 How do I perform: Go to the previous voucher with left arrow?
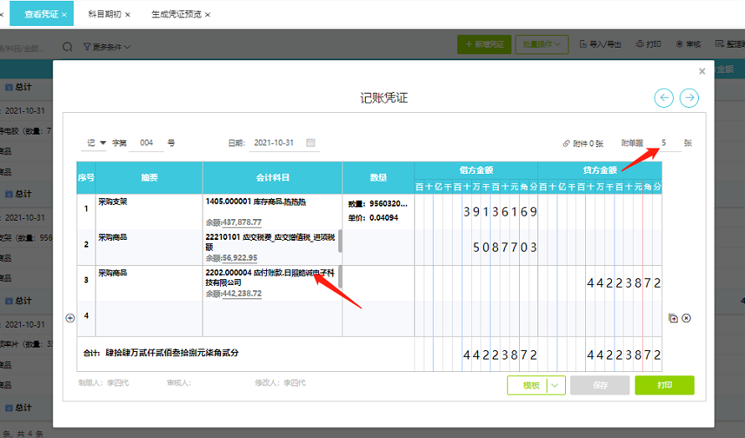[x=664, y=98]
